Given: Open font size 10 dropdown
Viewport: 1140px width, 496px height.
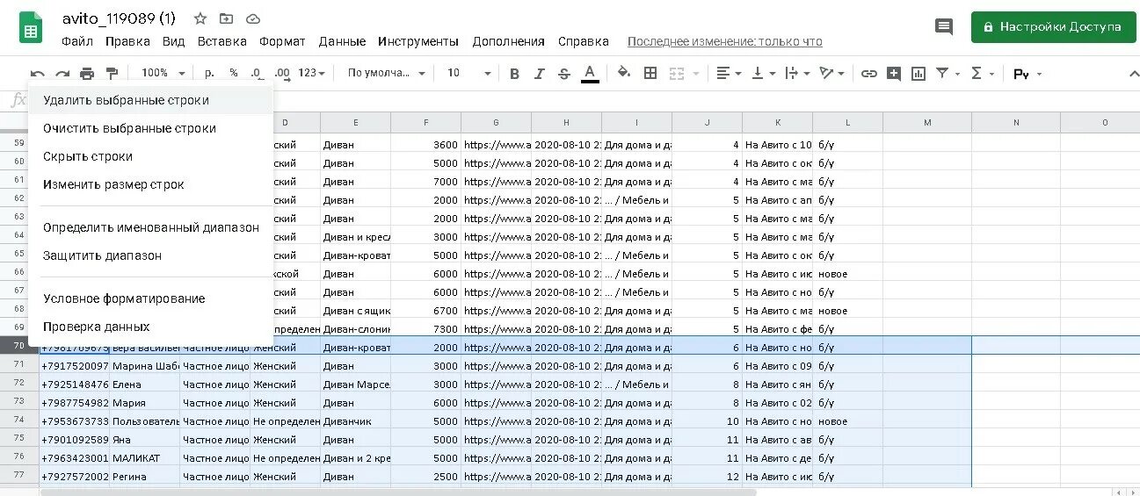Looking at the screenshot, I should point(468,73).
